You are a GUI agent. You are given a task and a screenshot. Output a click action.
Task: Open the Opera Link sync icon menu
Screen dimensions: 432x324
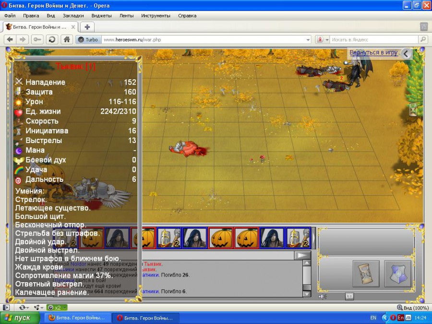(x=23, y=308)
